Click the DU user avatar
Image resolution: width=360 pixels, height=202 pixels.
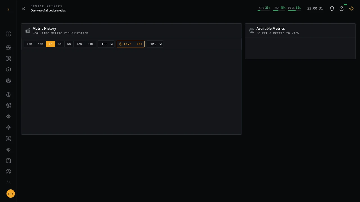tap(11, 194)
